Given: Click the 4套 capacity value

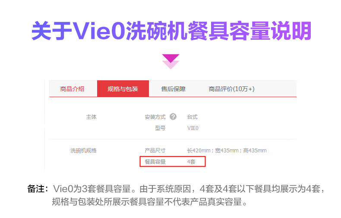Looking at the screenshot, I should [x=191, y=161].
